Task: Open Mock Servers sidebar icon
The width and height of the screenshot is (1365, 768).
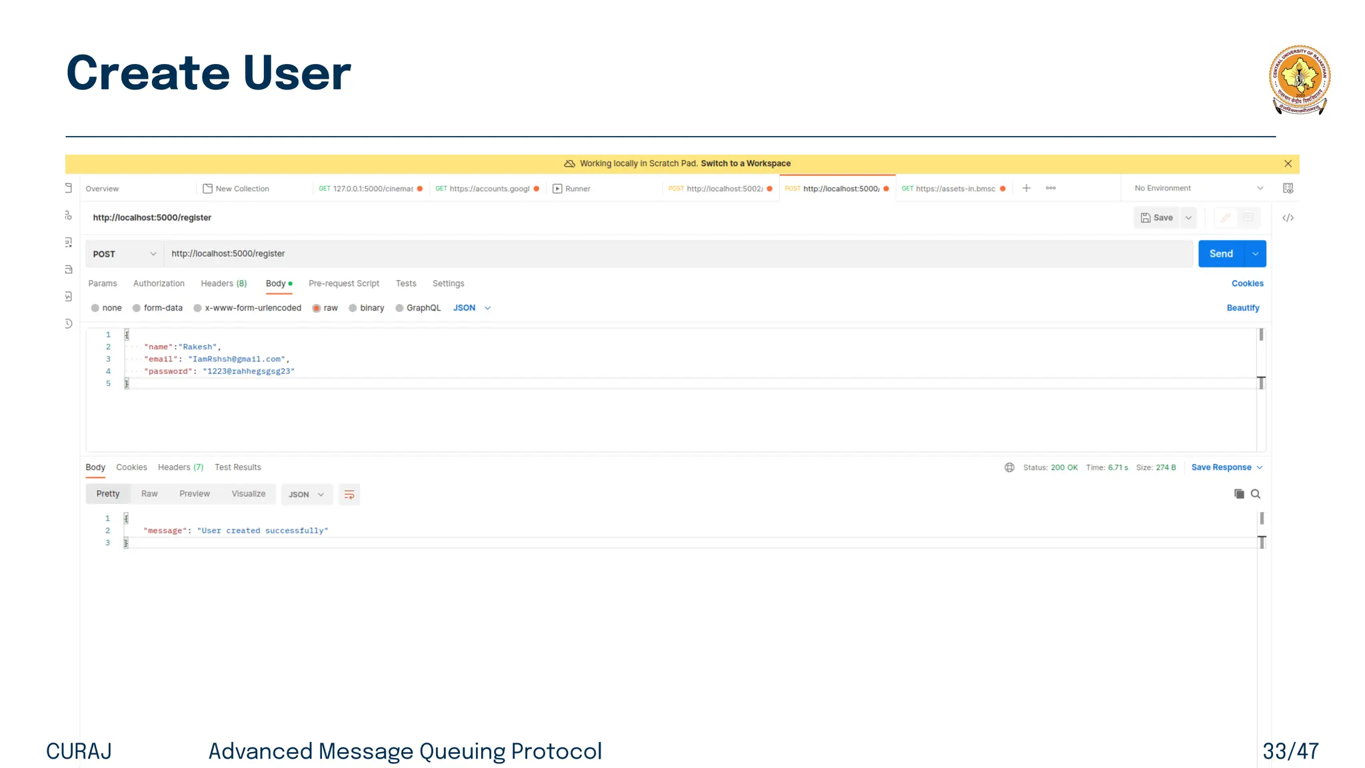Action: point(68,269)
